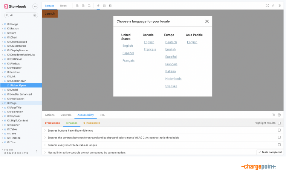Click the KitBadge component icon

(5, 24)
